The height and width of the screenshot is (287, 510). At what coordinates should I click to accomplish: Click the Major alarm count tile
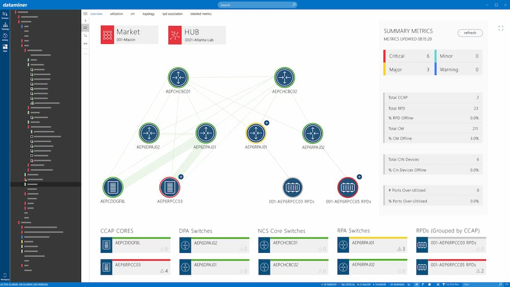(x=408, y=69)
